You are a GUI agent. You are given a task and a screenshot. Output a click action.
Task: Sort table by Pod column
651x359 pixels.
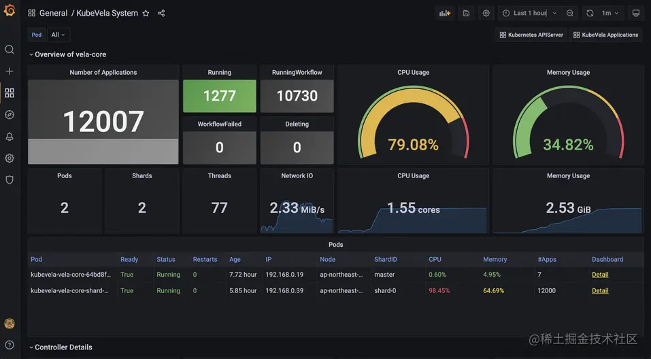pos(36,260)
